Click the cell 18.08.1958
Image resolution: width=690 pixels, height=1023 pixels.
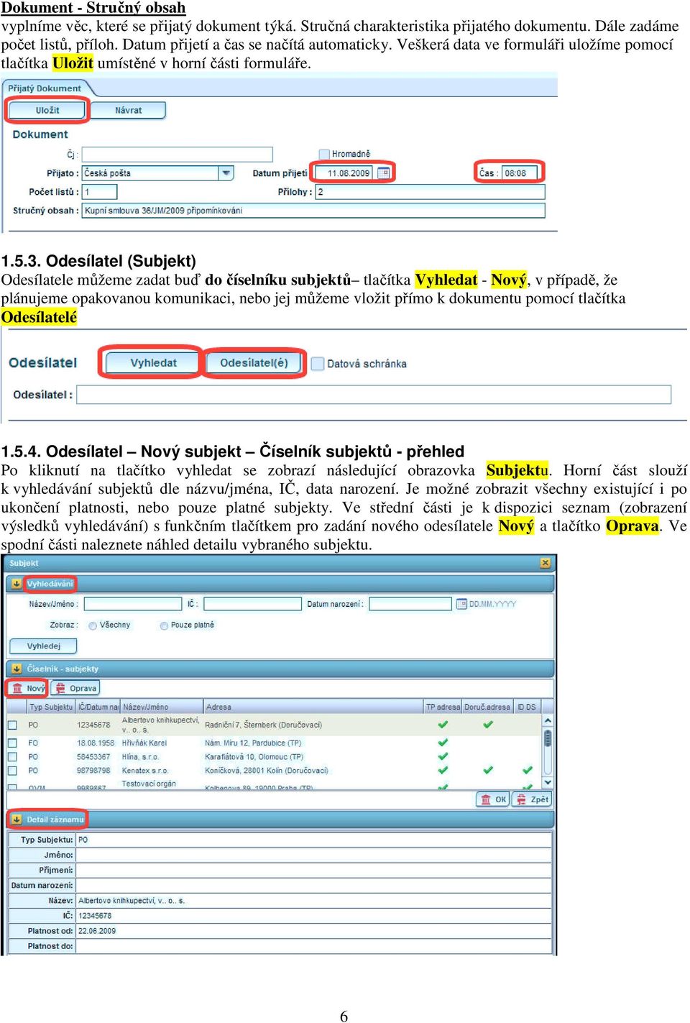click(96, 743)
